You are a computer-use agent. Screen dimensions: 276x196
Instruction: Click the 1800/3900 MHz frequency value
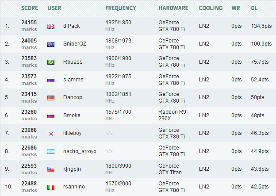118,169
